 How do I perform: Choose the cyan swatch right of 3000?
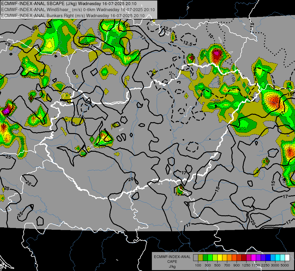tap(278, 258)
